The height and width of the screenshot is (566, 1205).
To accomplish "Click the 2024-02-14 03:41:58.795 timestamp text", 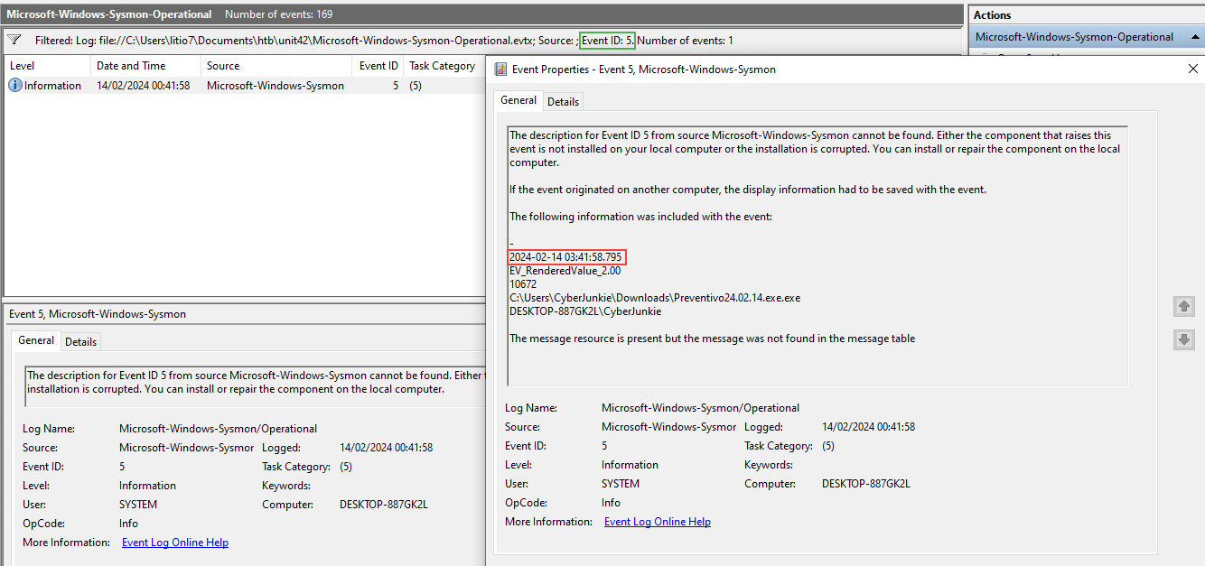I will click(566, 257).
